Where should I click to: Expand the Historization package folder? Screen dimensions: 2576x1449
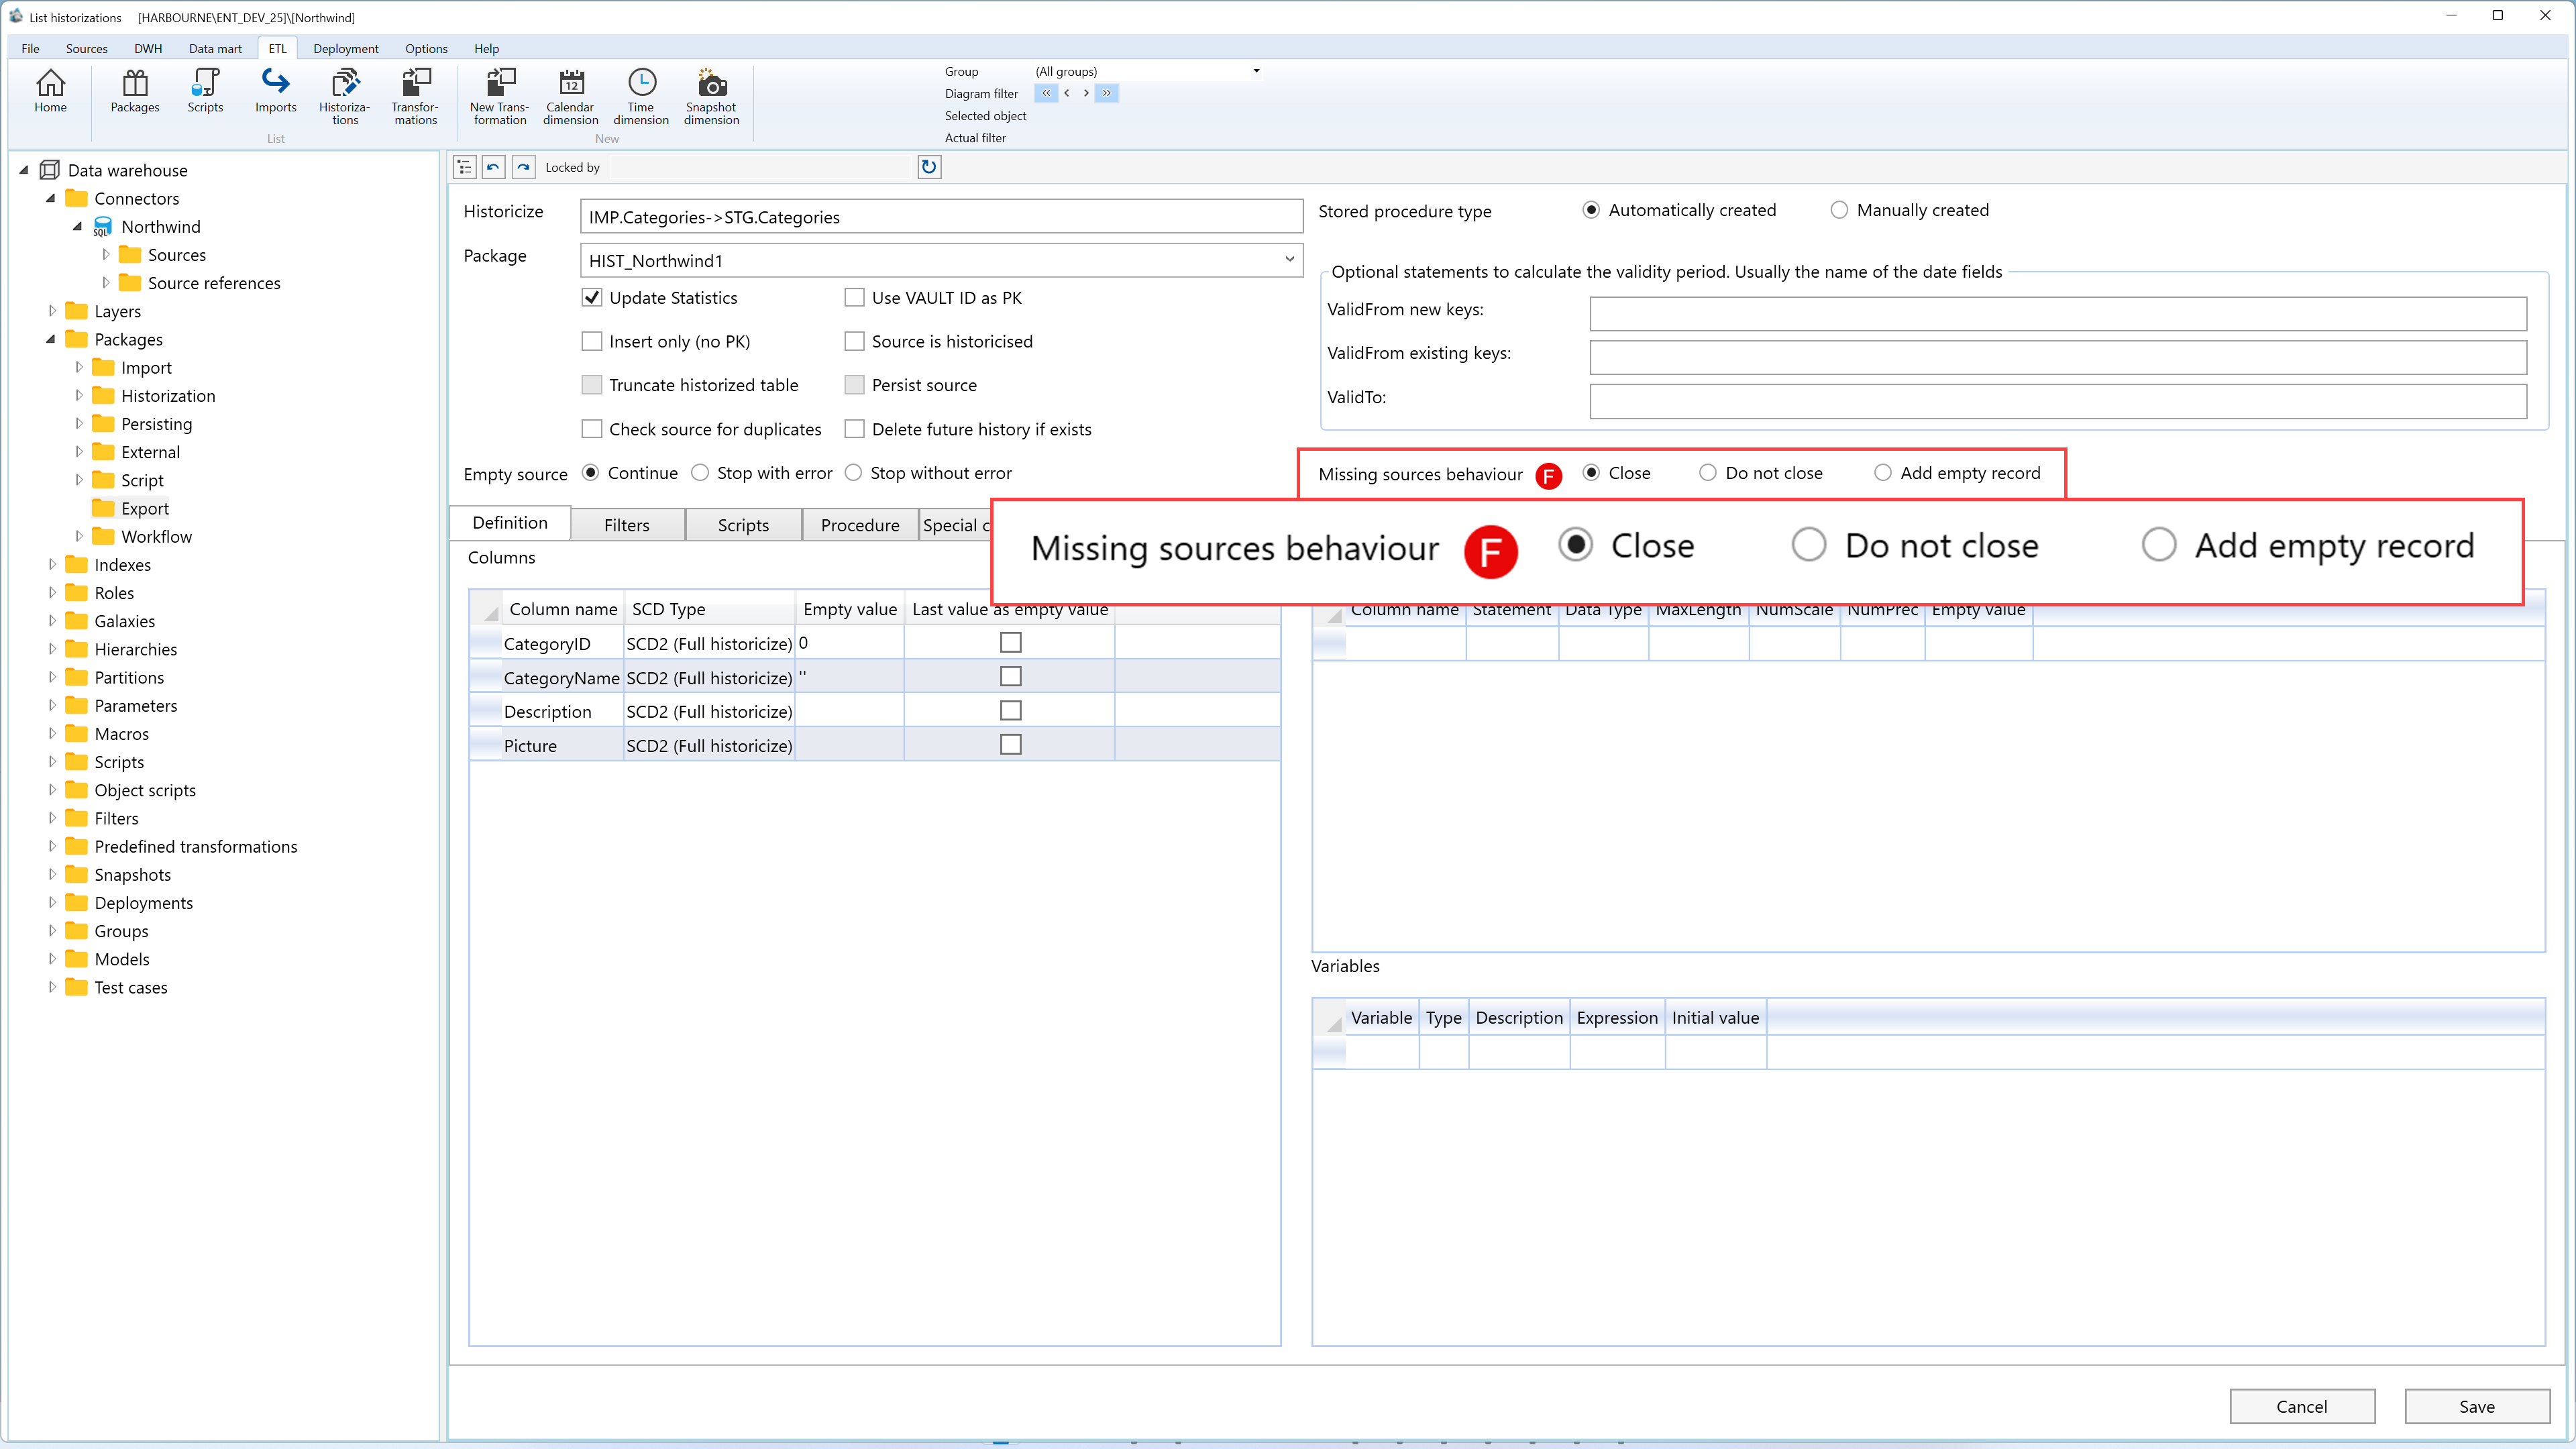pyautogui.click(x=79, y=395)
